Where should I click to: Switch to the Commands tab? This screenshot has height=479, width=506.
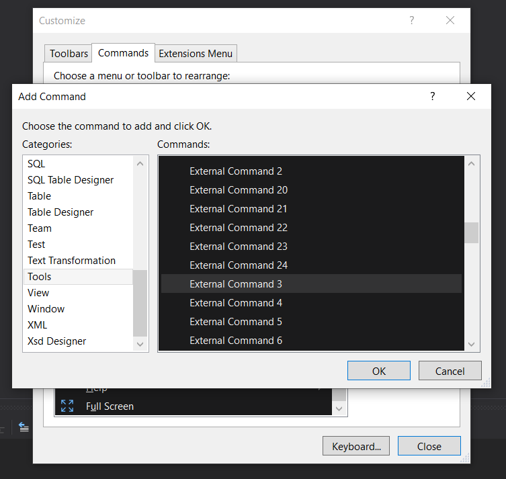point(123,53)
